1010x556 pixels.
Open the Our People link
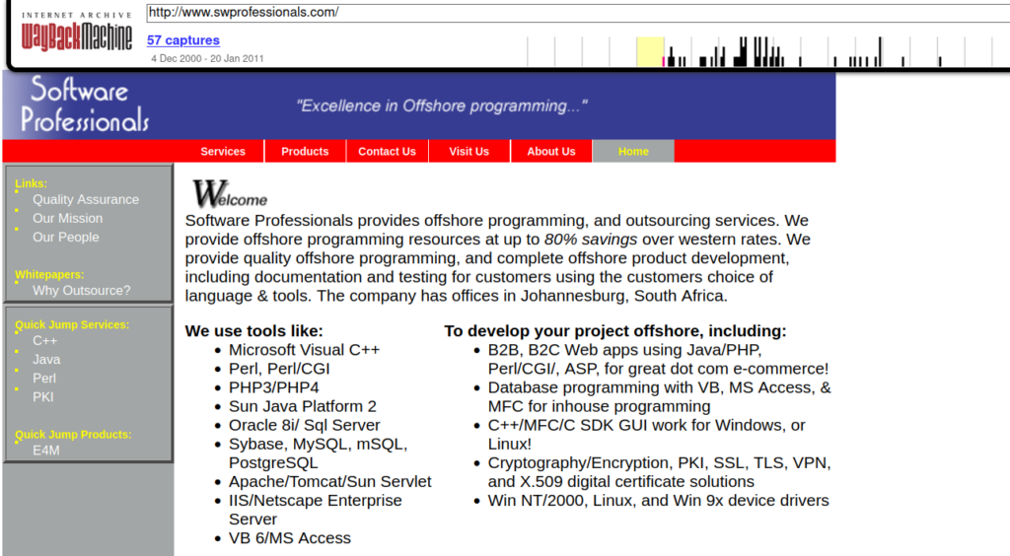click(x=66, y=237)
